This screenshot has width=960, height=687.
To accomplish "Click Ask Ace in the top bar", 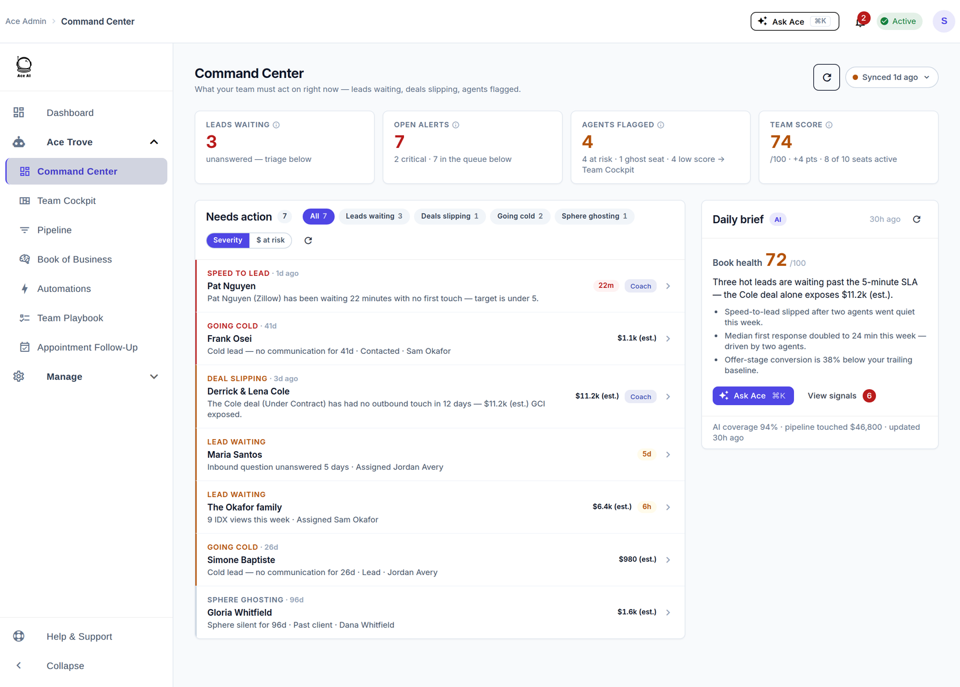I will (795, 21).
